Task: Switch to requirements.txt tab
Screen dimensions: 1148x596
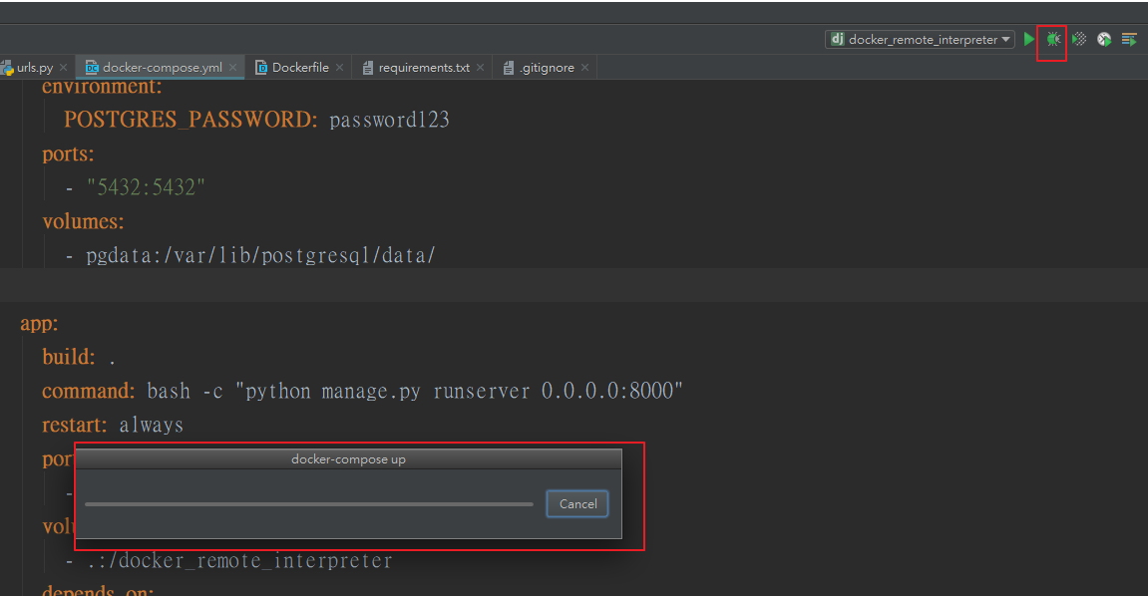Action: tap(424, 68)
